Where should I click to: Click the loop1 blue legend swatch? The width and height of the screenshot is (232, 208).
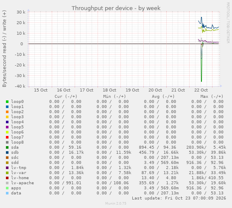[x=7, y=107]
